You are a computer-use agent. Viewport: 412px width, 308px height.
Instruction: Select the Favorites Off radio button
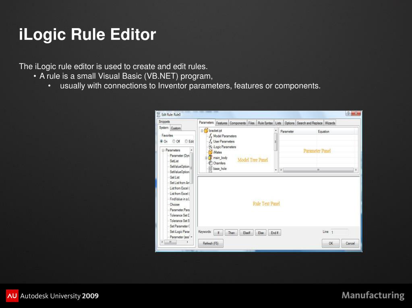(x=174, y=141)
